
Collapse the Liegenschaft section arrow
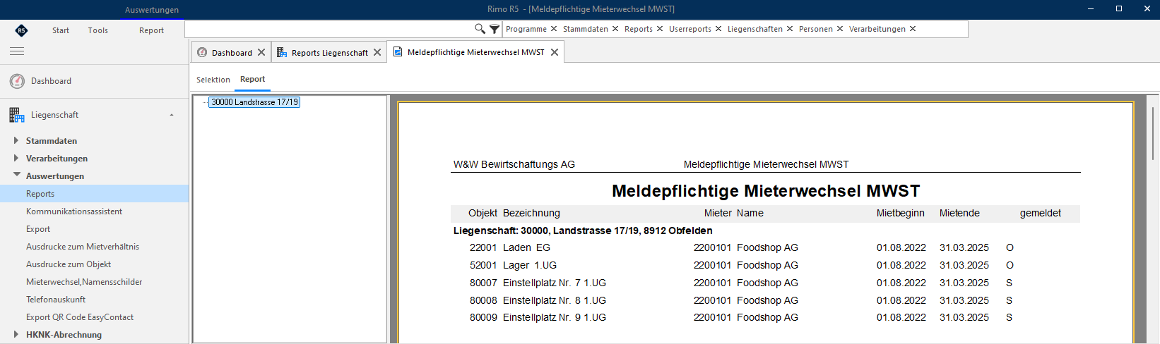click(x=172, y=115)
